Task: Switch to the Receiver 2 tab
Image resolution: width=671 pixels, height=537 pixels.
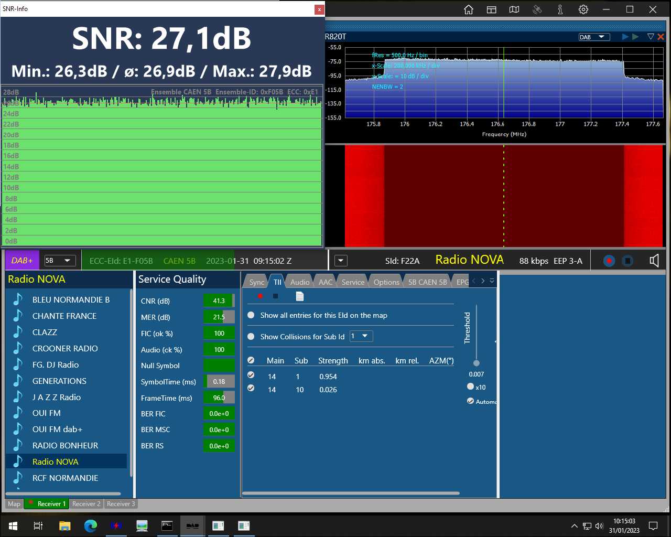Action: pos(86,504)
